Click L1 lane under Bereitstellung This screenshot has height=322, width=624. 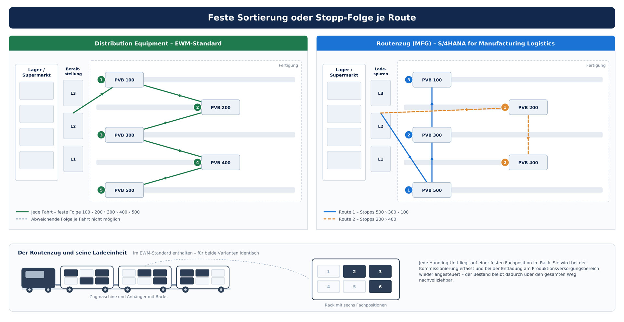point(73,159)
